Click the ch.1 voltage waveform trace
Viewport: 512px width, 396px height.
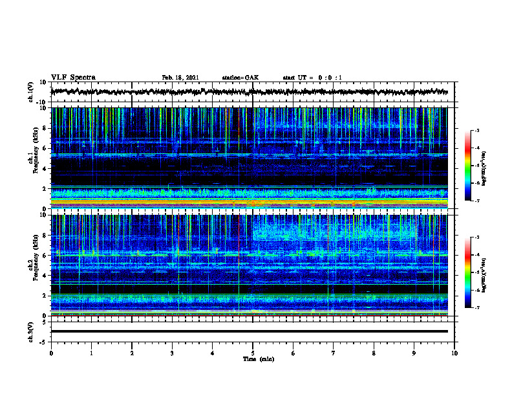[249, 92]
